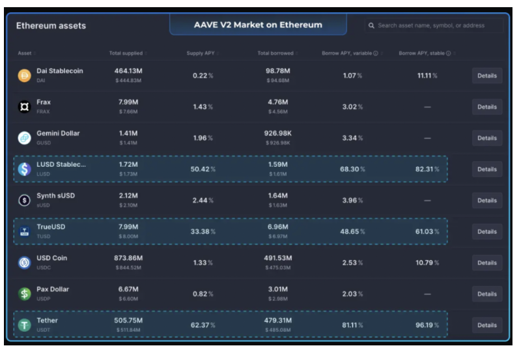519x348 pixels.
Task: Click the 61.03% stable borrow APY
Action: point(427,231)
